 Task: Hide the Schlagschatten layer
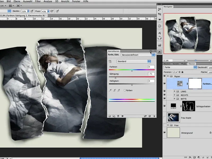pos(165,106)
